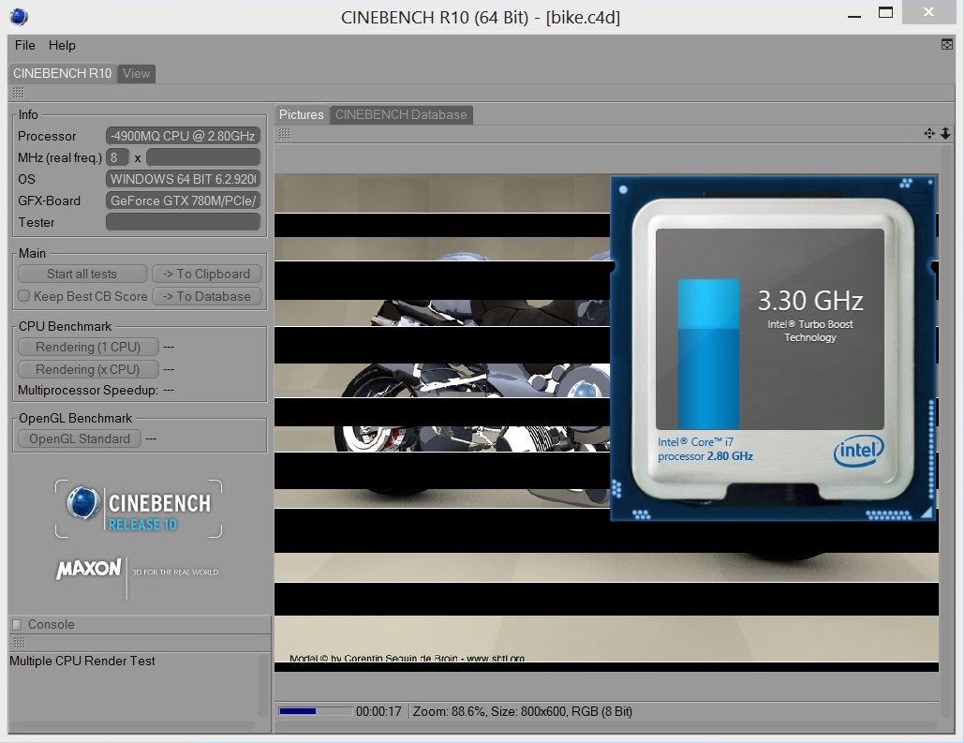The width and height of the screenshot is (964, 743).
Task: Click the Intel Core i7 processor 2.80 GHz text
Action: click(705, 449)
